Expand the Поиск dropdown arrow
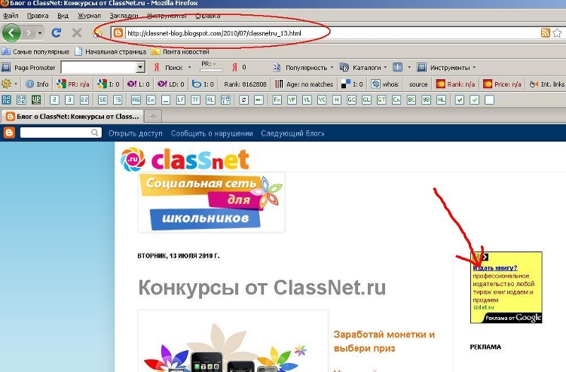566x372 pixels. click(x=189, y=68)
